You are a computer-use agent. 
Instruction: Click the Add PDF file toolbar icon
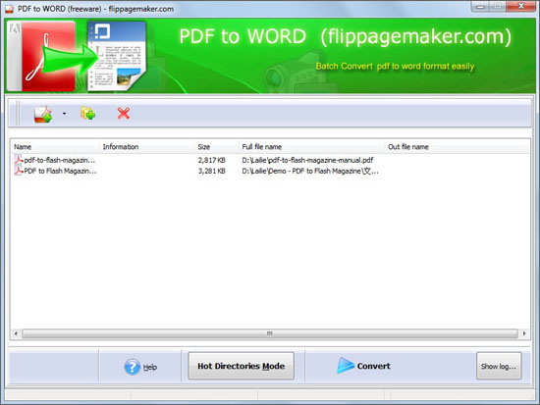tap(43, 114)
